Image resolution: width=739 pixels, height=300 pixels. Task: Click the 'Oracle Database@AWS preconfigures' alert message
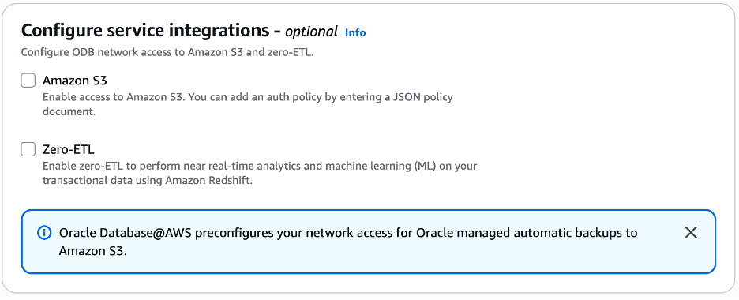click(348, 242)
